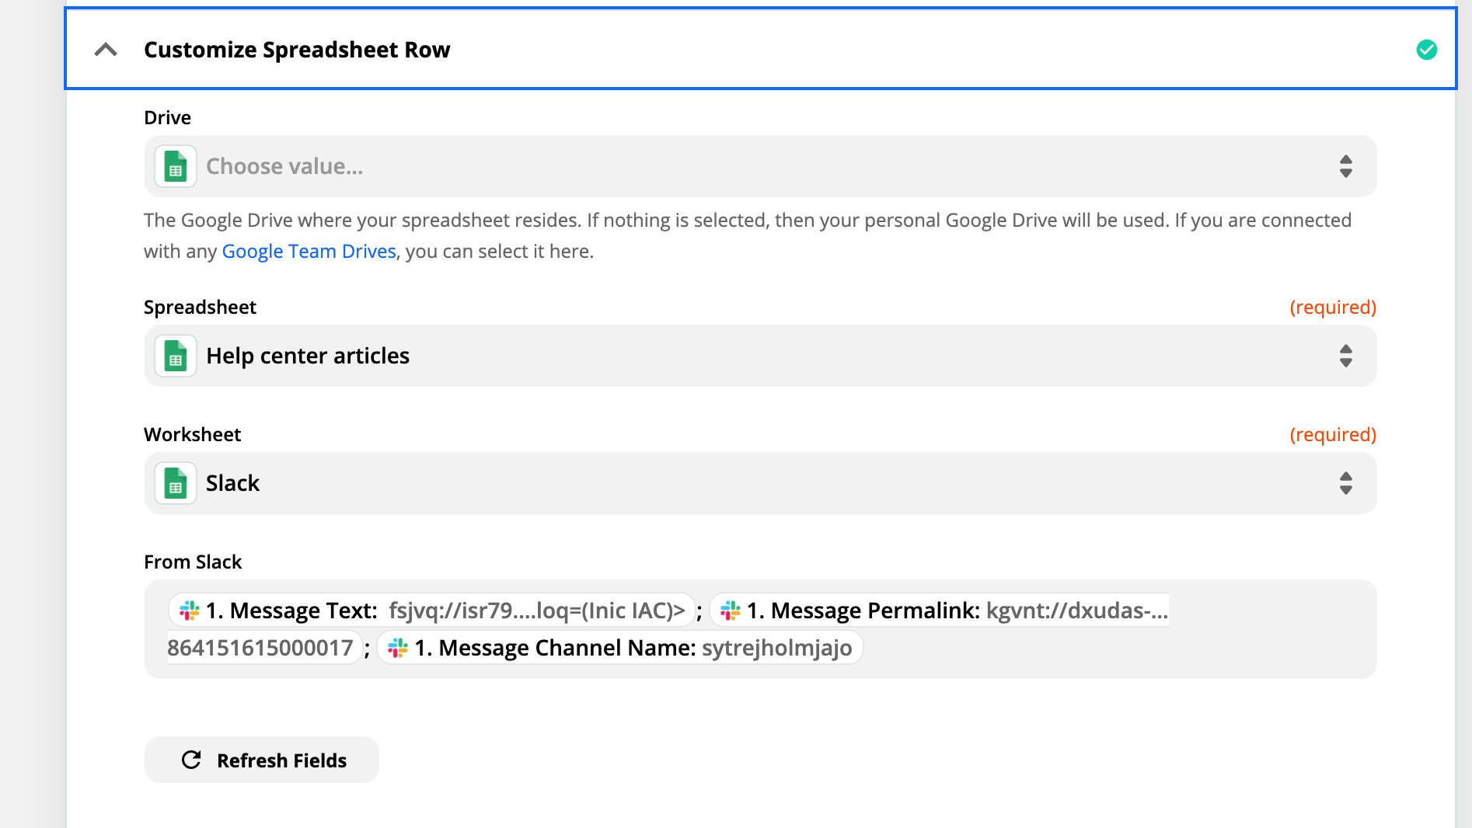The height and width of the screenshot is (828, 1472).
Task: Select the Message Text pill in From Slack
Action: (x=431, y=611)
